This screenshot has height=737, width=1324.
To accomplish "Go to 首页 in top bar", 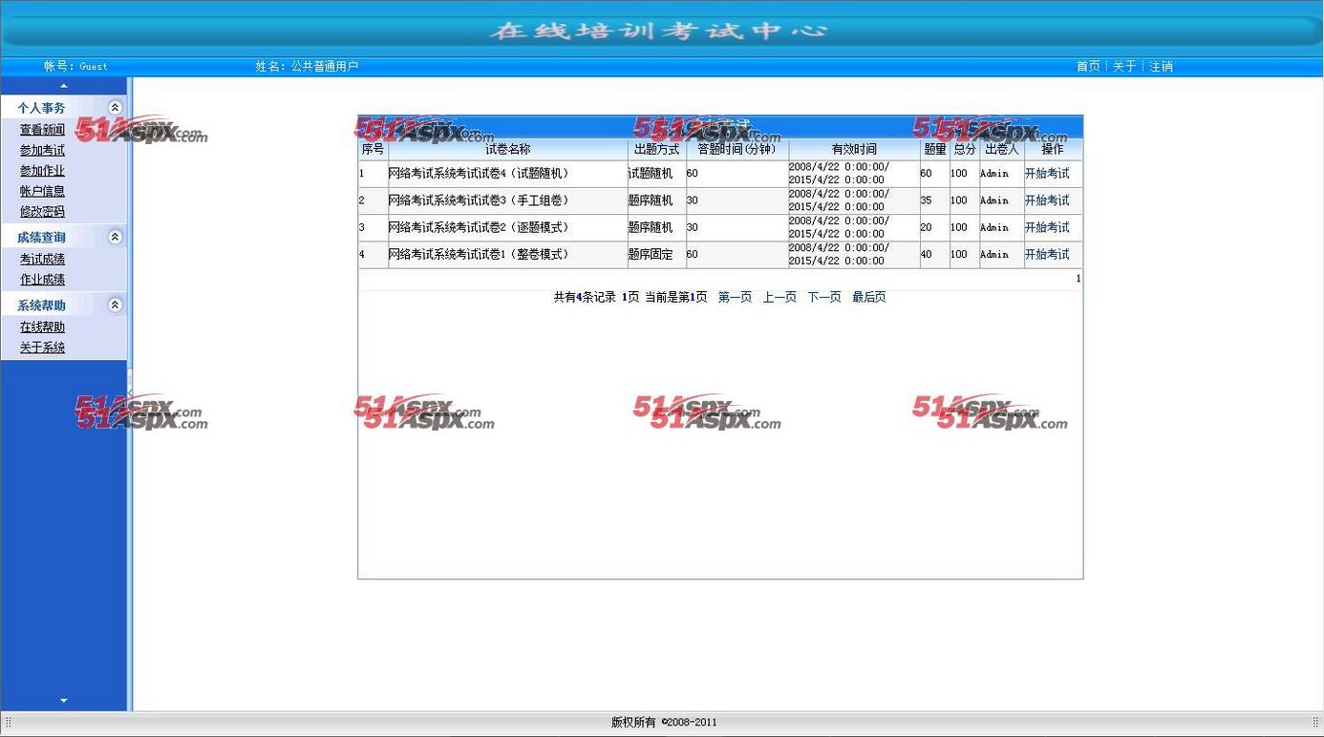I will (x=1088, y=67).
